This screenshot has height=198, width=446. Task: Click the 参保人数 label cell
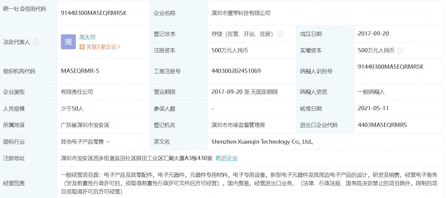179,108
